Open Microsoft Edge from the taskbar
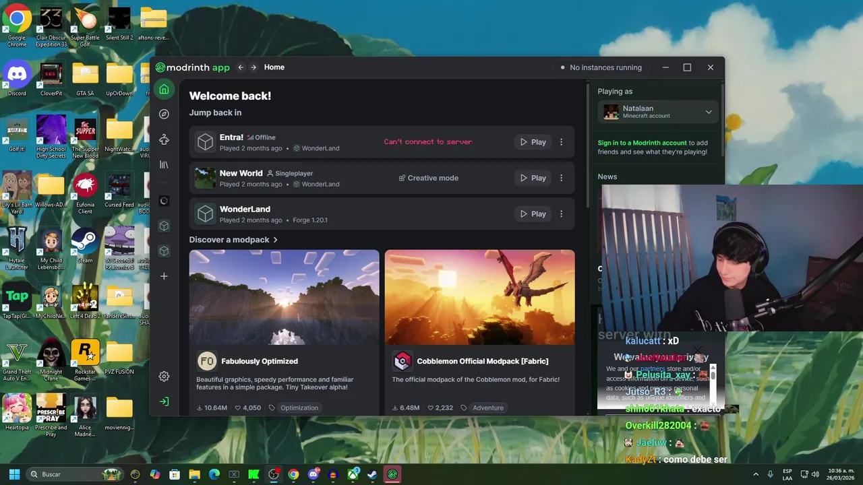 click(214, 474)
